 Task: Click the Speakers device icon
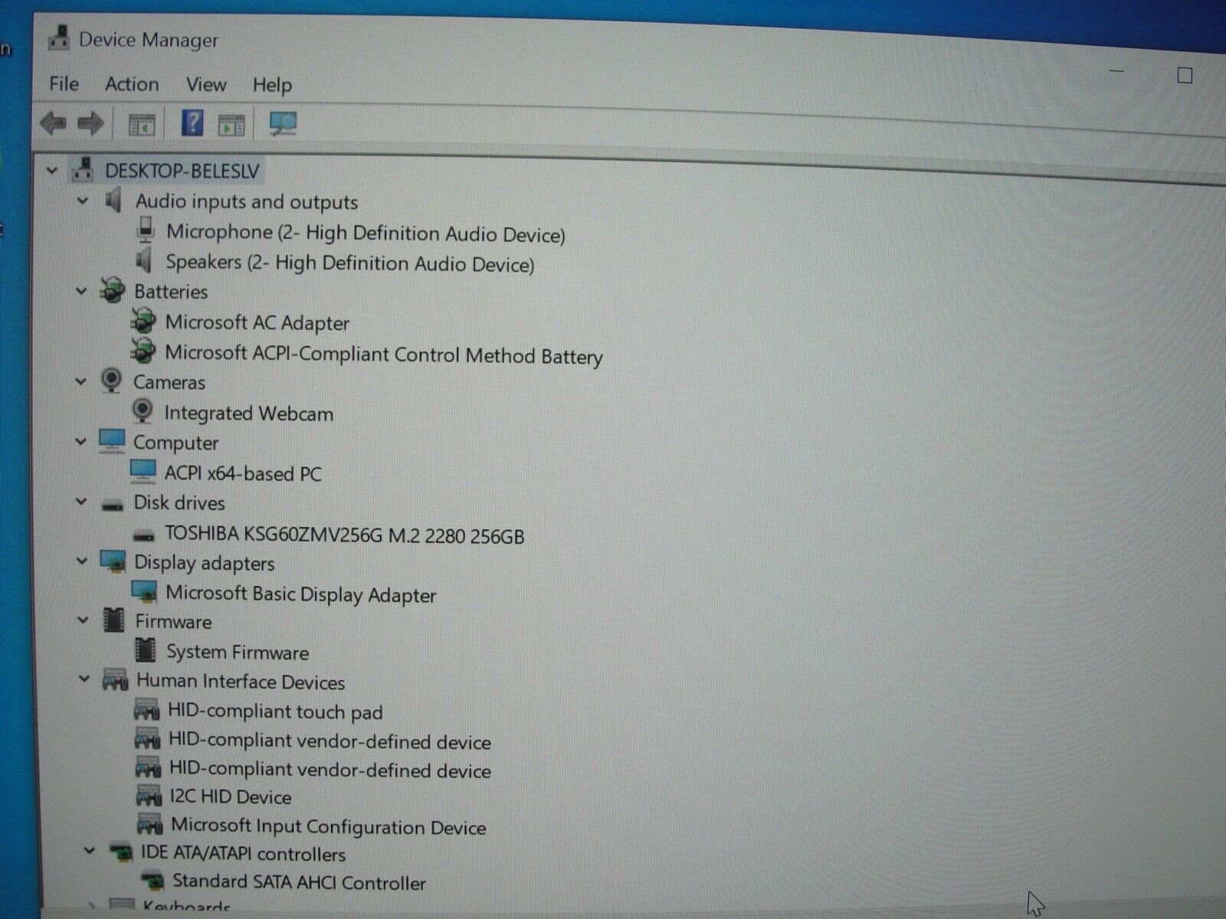pyautogui.click(x=143, y=261)
